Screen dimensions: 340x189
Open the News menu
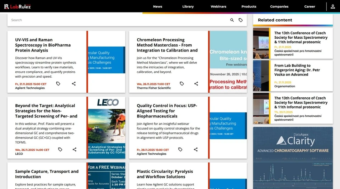(158, 6)
